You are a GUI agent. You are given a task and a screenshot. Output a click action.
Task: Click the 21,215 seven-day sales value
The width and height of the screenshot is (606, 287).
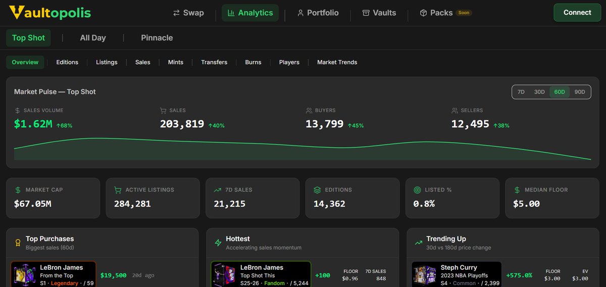pos(230,204)
